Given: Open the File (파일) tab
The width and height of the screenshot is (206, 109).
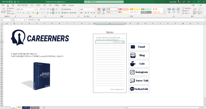Looking at the screenshot, I should click(3, 5).
